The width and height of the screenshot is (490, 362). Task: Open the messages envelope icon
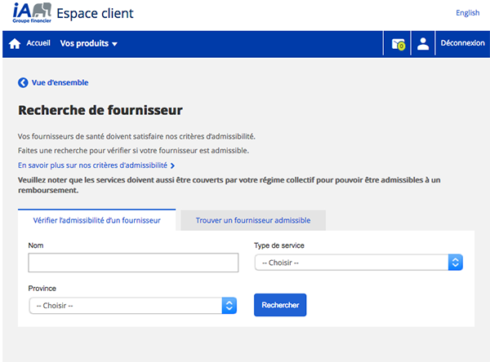tap(398, 44)
